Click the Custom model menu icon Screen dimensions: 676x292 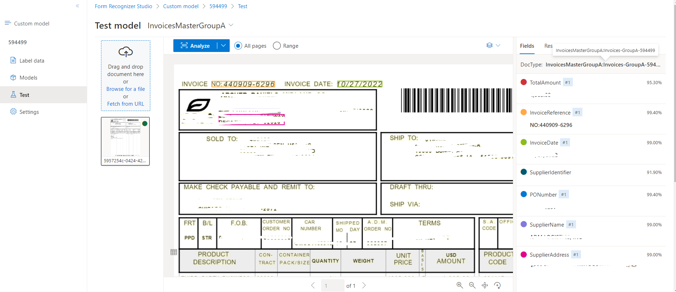(8, 23)
